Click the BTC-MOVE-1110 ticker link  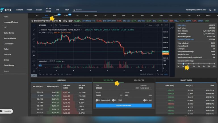(89, 21)
